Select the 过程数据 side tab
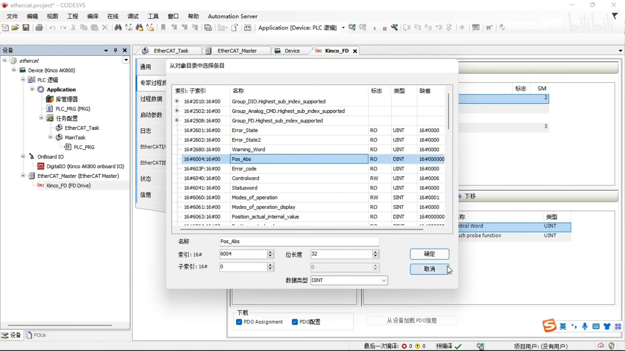The width and height of the screenshot is (625, 351). coord(151,99)
